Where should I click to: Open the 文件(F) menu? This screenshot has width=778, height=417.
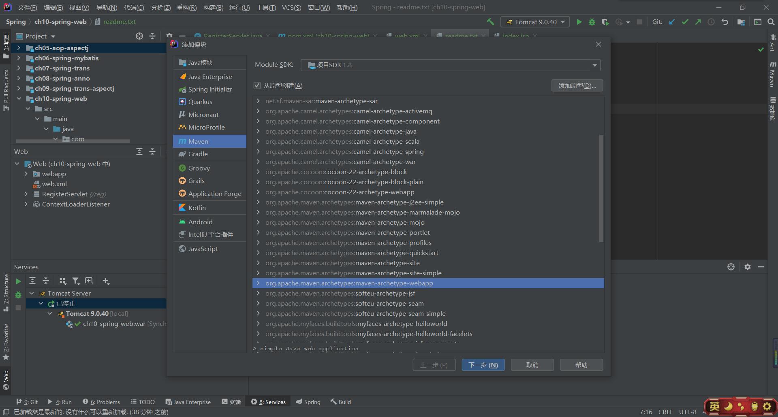[x=28, y=7]
